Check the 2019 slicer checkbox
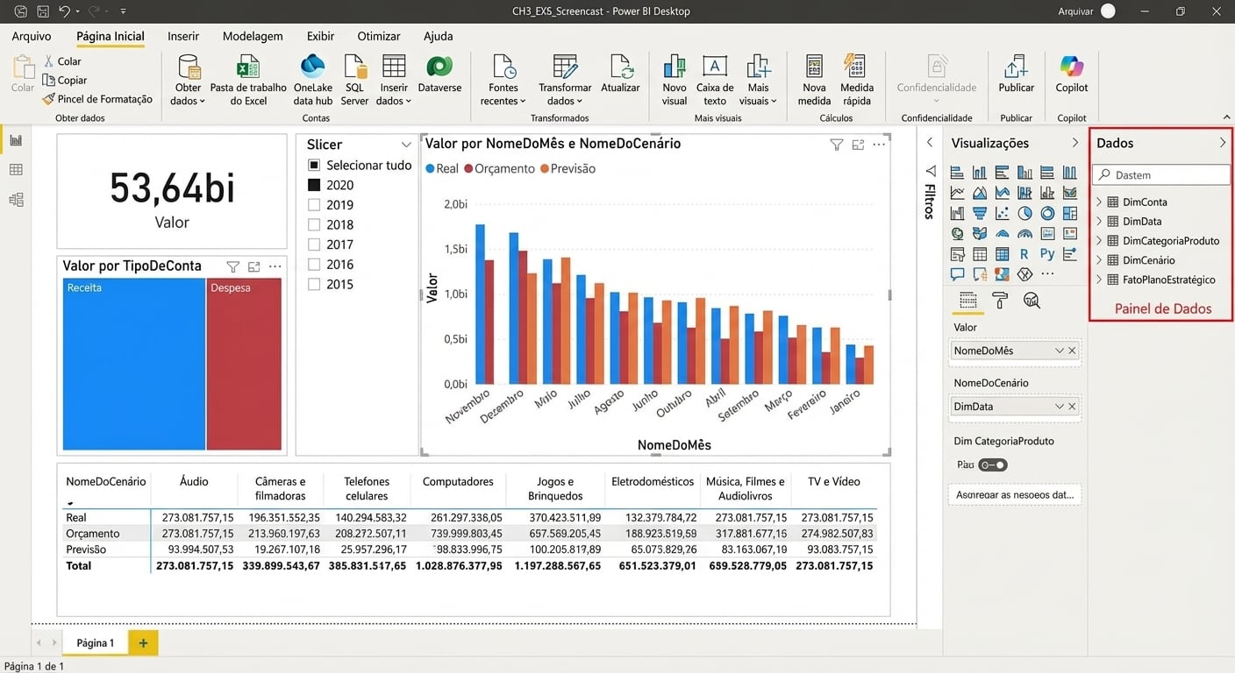 click(x=314, y=205)
